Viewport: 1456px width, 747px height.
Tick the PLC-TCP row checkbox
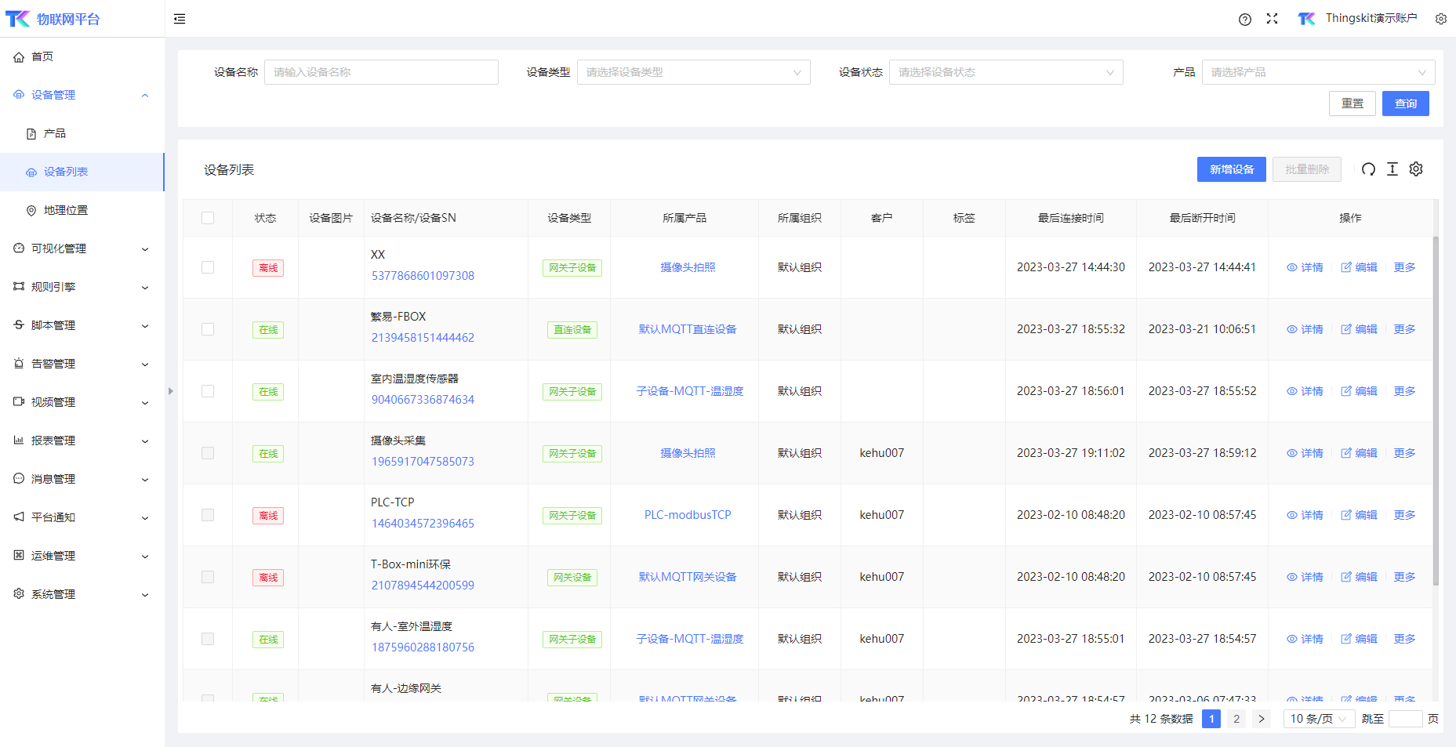click(208, 515)
